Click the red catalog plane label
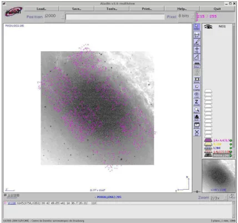This screenshot has width=238, height=223. (x=221, y=152)
